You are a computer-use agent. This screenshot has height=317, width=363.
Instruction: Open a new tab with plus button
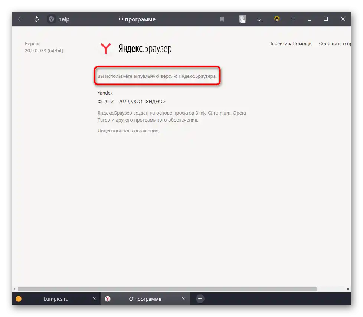tap(200, 299)
